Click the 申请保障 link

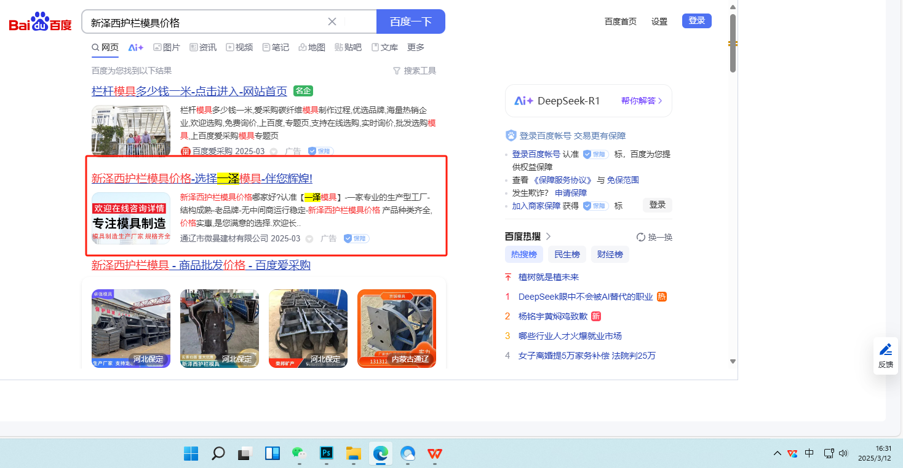point(571,193)
